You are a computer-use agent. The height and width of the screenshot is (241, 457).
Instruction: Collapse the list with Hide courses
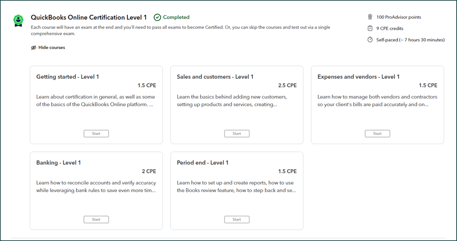52,48
